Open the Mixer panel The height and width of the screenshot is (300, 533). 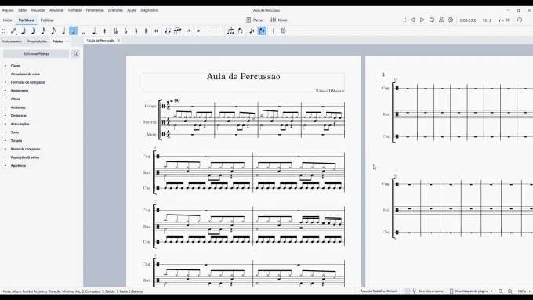pyautogui.click(x=279, y=20)
